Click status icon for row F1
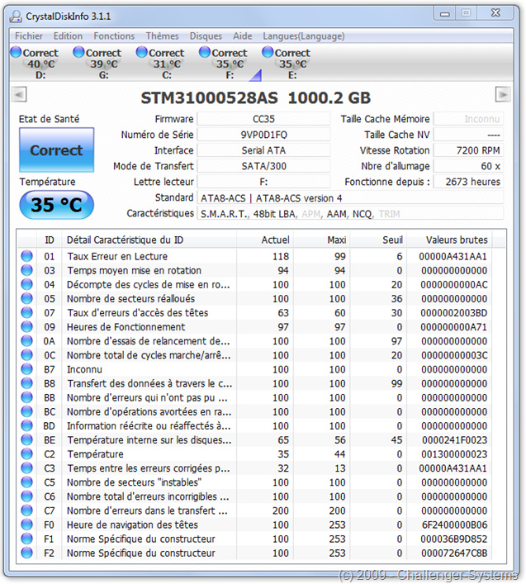Viewport: 526px width, 584px height. click(x=26, y=539)
